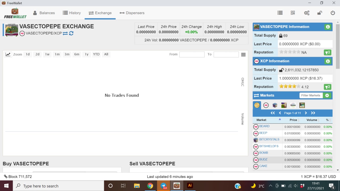Screen dimensions: 340x191
Task: Set chart zoom to 2d
Action: [x=37, y=54]
